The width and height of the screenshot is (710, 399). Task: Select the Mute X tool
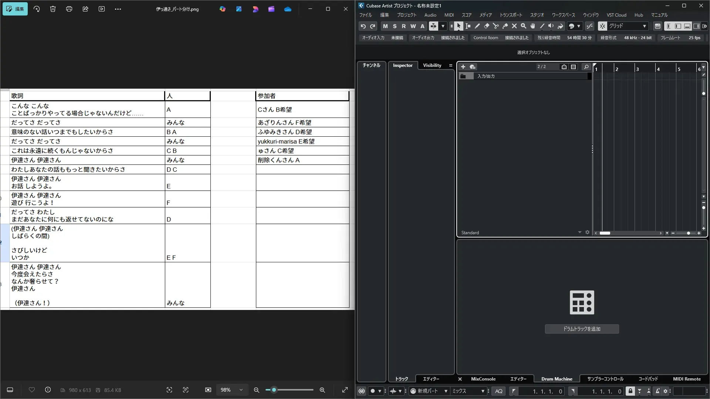[x=514, y=26]
